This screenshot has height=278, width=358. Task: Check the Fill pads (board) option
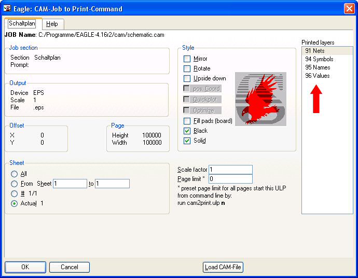(x=187, y=121)
